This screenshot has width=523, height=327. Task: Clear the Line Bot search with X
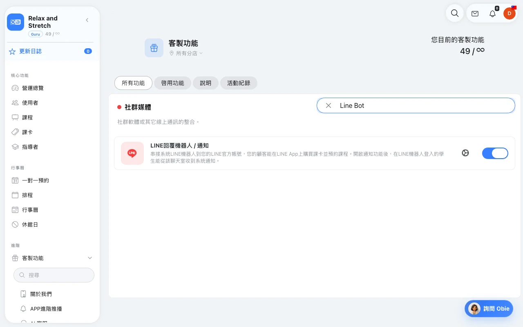click(x=329, y=105)
